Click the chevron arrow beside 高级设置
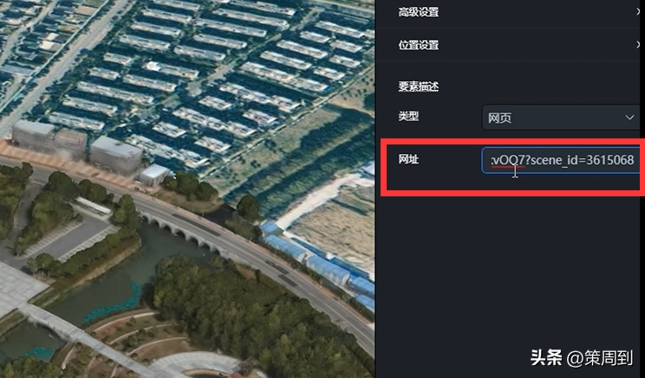 pos(638,12)
